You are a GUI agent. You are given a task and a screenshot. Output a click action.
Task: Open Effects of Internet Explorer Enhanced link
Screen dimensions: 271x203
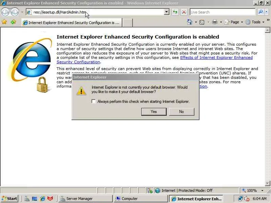(216, 58)
